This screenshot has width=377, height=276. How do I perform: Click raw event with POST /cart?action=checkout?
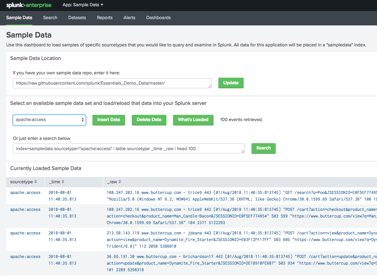(242, 216)
